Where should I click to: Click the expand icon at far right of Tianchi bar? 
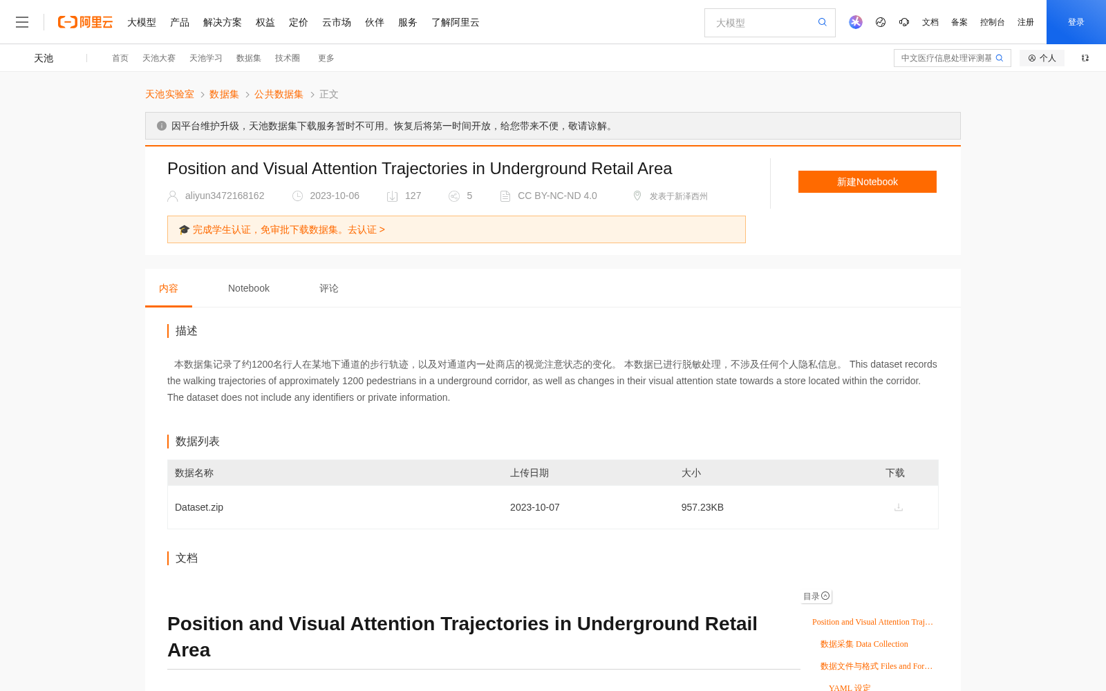[x=1085, y=58]
